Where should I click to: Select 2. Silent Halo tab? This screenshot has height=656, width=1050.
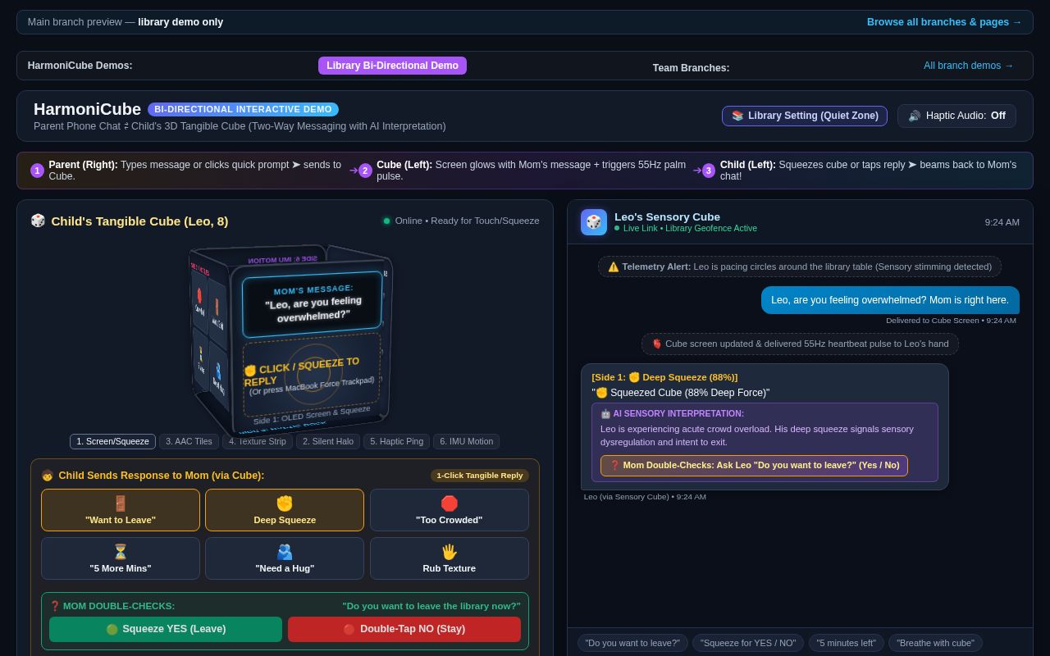point(328,441)
